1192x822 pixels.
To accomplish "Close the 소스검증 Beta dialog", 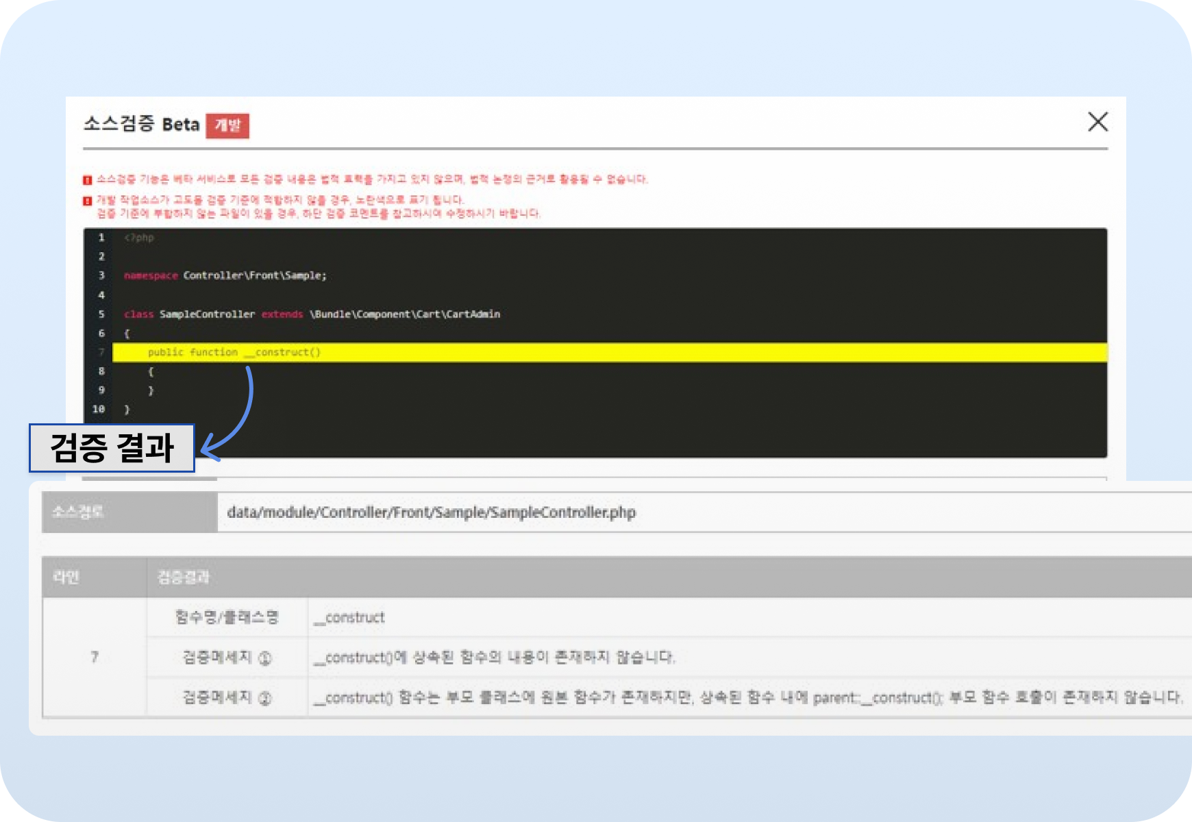I will [x=1097, y=122].
